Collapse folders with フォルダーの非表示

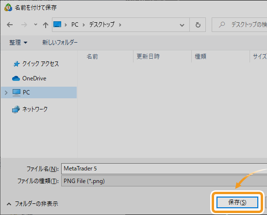point(33,204)
